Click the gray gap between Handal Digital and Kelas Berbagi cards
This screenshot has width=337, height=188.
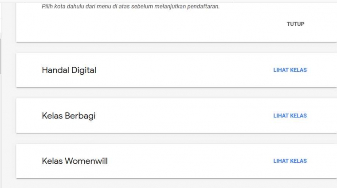point(177,93)
